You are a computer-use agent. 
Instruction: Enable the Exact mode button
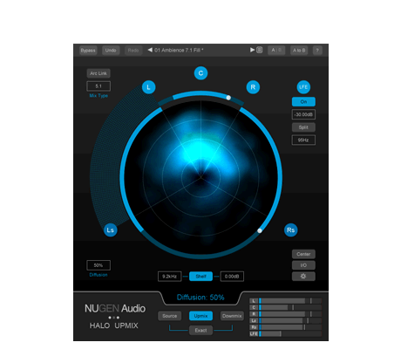pos(200,331)
